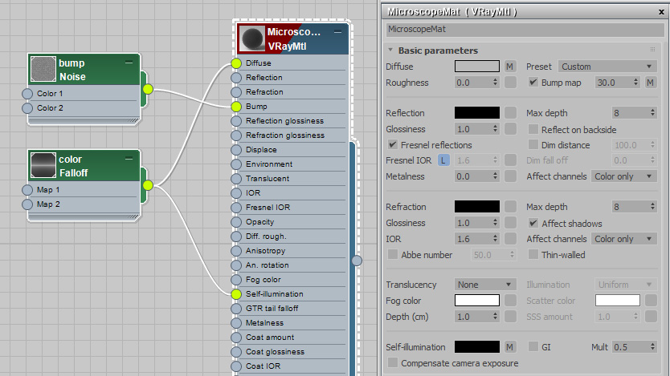Open the Translucency dropdown set to None

point(486,285)
